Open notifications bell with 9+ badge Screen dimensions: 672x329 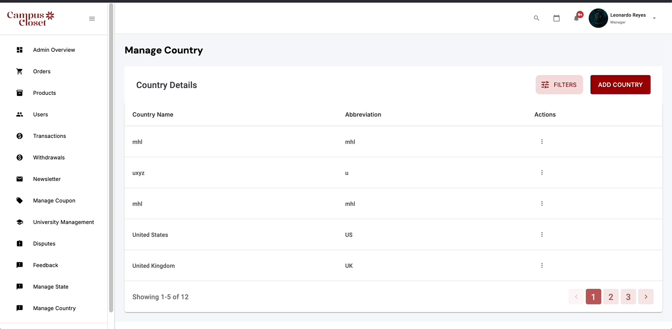576,18
